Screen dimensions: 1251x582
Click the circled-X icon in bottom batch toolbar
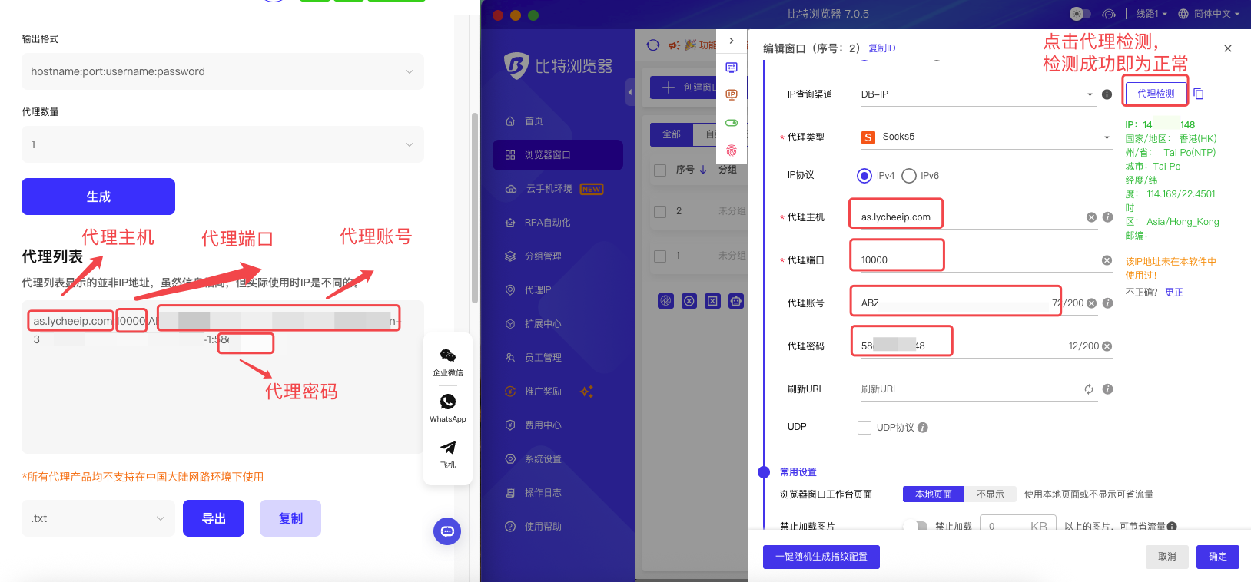(x=689, y=301)
